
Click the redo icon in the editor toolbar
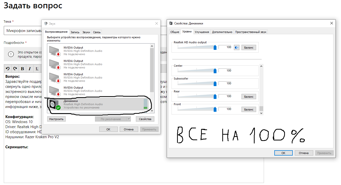15,68
